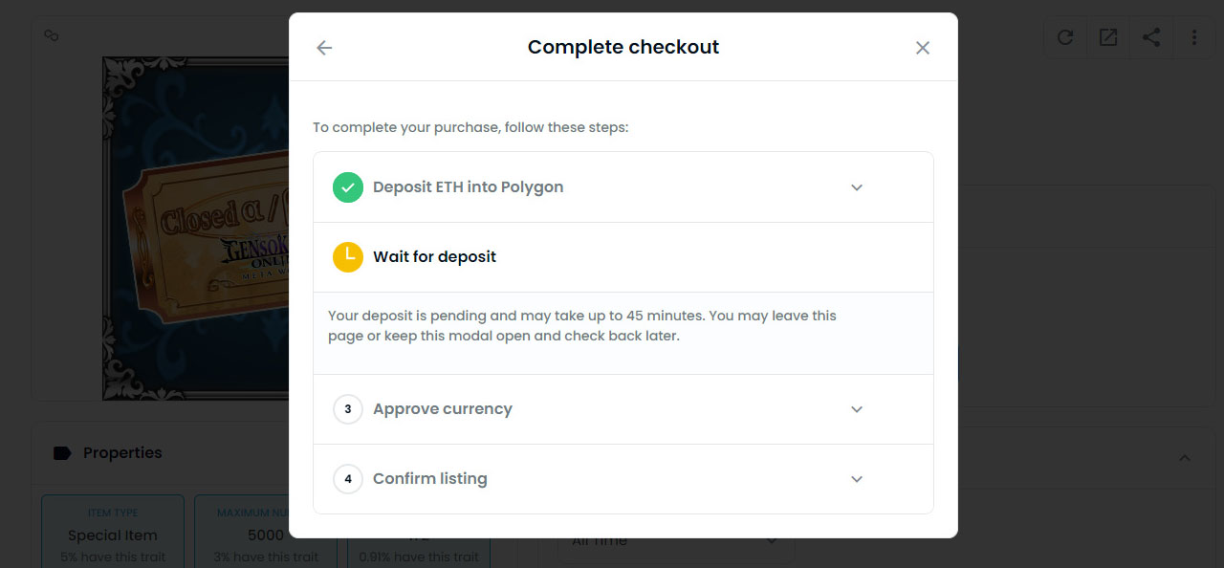
Task: Expand the Confirm listing step chevron
Action: tap(857, 479)
